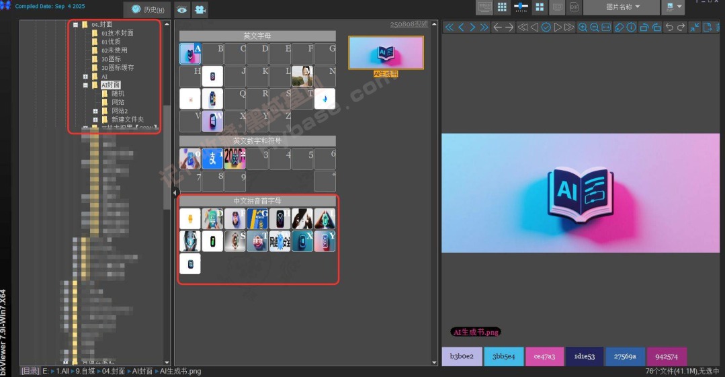Switch to the small grid thumbnail view
Image resolution: width=725 pixels, height=377 pixels.
click(502, 7)
